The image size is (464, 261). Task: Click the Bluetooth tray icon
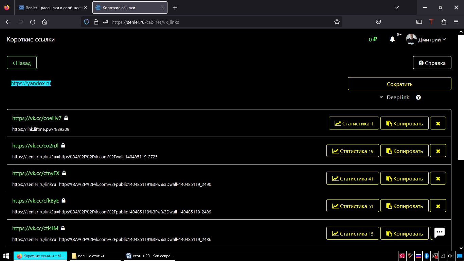point(427,256)
